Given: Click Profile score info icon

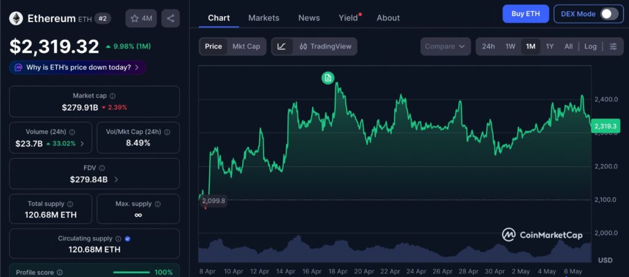Looking at the screenshot, I should click(60, 273).
